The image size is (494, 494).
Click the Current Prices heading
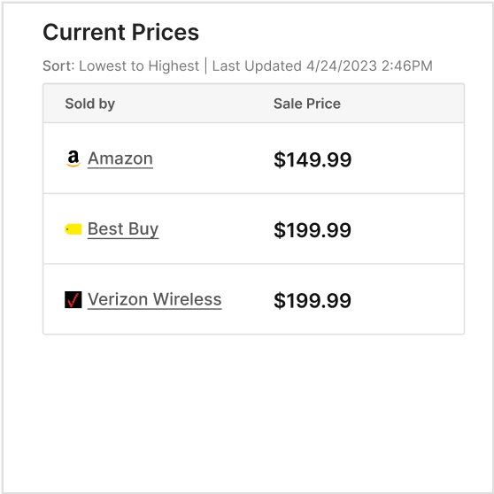tap(120, 32)
